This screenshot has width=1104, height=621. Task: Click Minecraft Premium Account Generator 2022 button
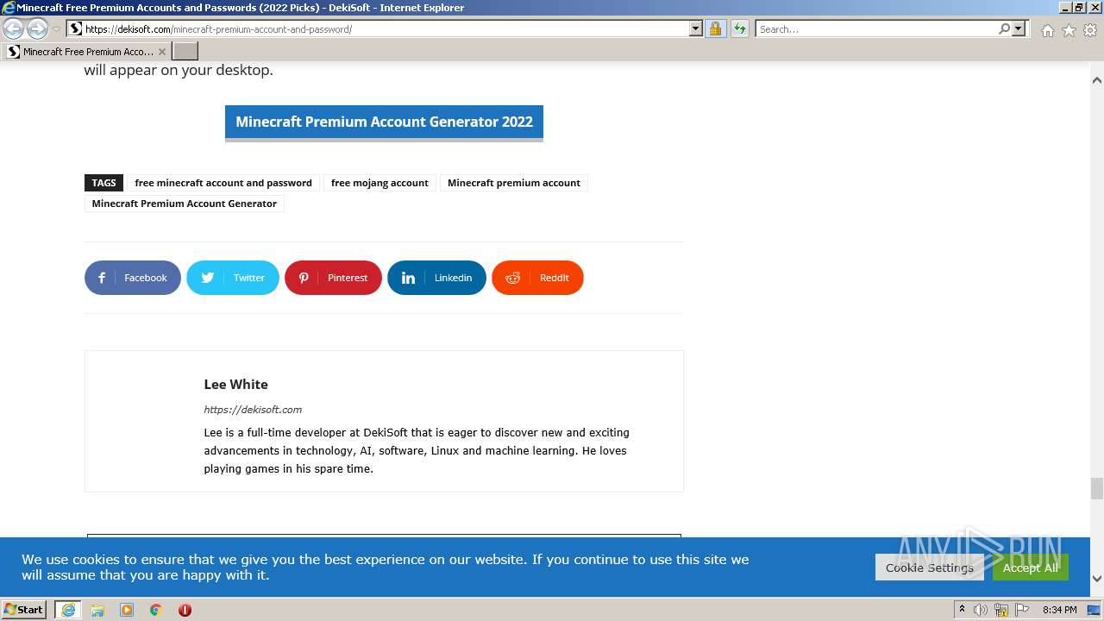tap(384, 122)
